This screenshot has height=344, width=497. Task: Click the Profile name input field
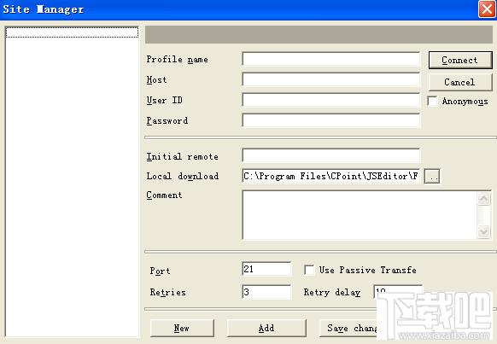331,59
